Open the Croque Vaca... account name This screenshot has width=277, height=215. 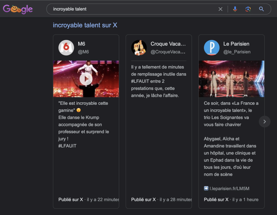tap(168, 44)
